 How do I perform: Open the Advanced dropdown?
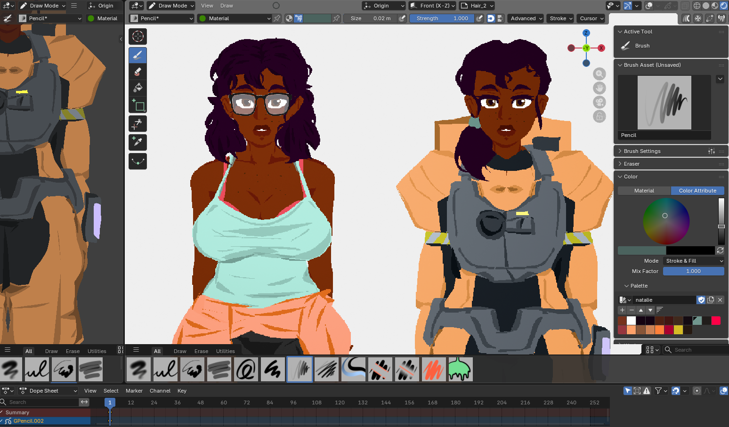[526, 18]
